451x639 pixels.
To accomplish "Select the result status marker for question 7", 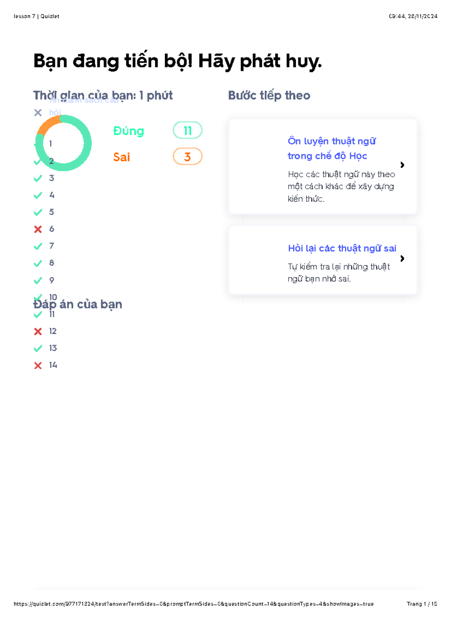I will (x=37, y=246).
